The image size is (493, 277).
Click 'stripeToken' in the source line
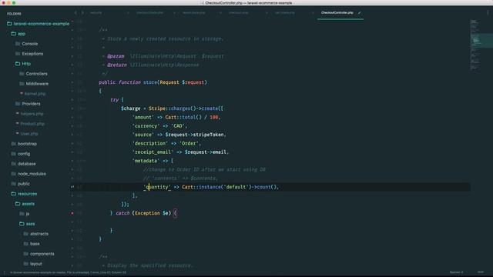pyautogui.click(x=208, y=135)
